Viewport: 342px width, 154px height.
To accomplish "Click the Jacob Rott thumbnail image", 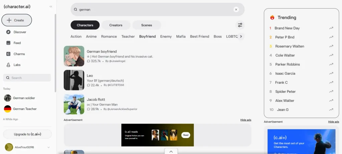I will (x=74, y=104).
